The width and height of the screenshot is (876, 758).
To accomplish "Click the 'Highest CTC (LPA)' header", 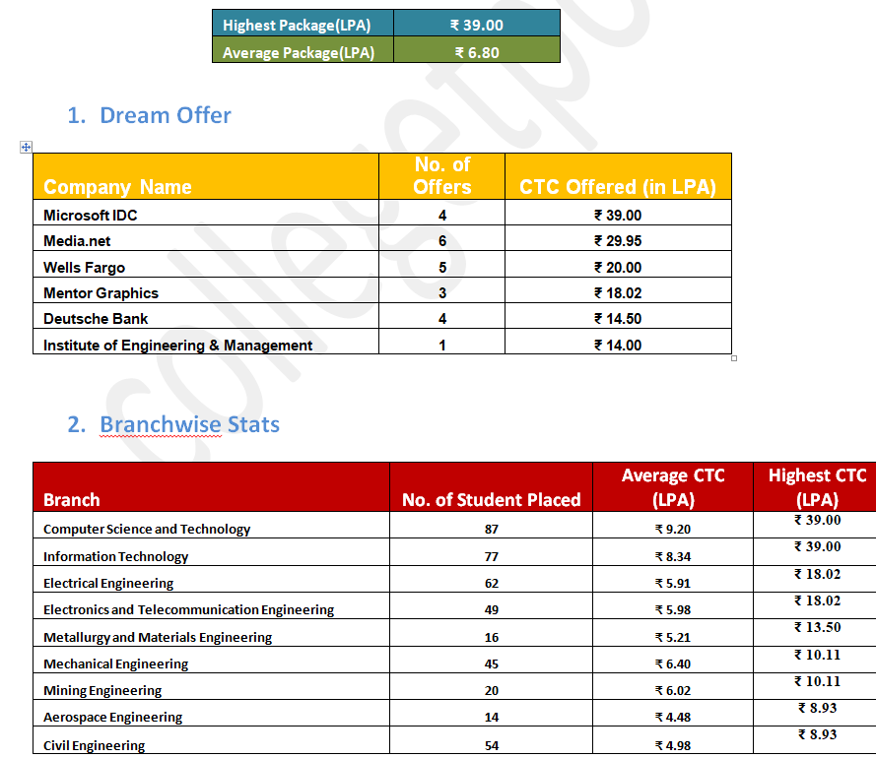I will click(x=817, y=486).
